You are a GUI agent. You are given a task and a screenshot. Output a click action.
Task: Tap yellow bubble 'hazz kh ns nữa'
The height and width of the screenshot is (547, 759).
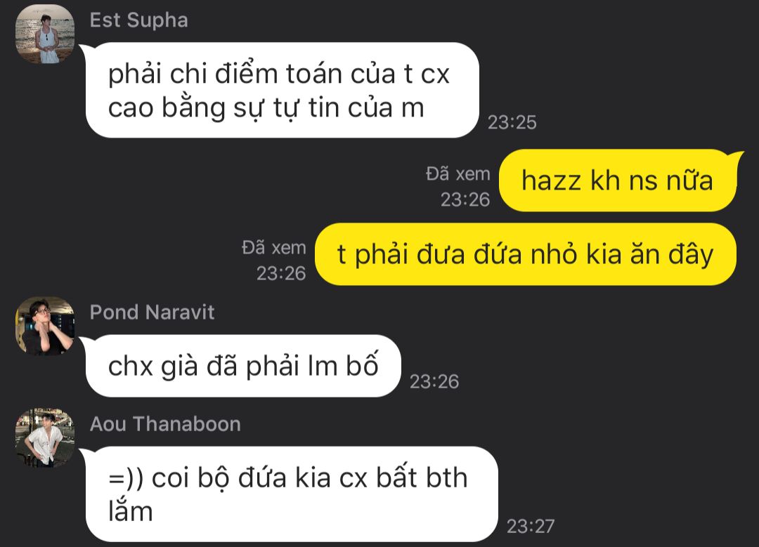(x=618, y=180)
